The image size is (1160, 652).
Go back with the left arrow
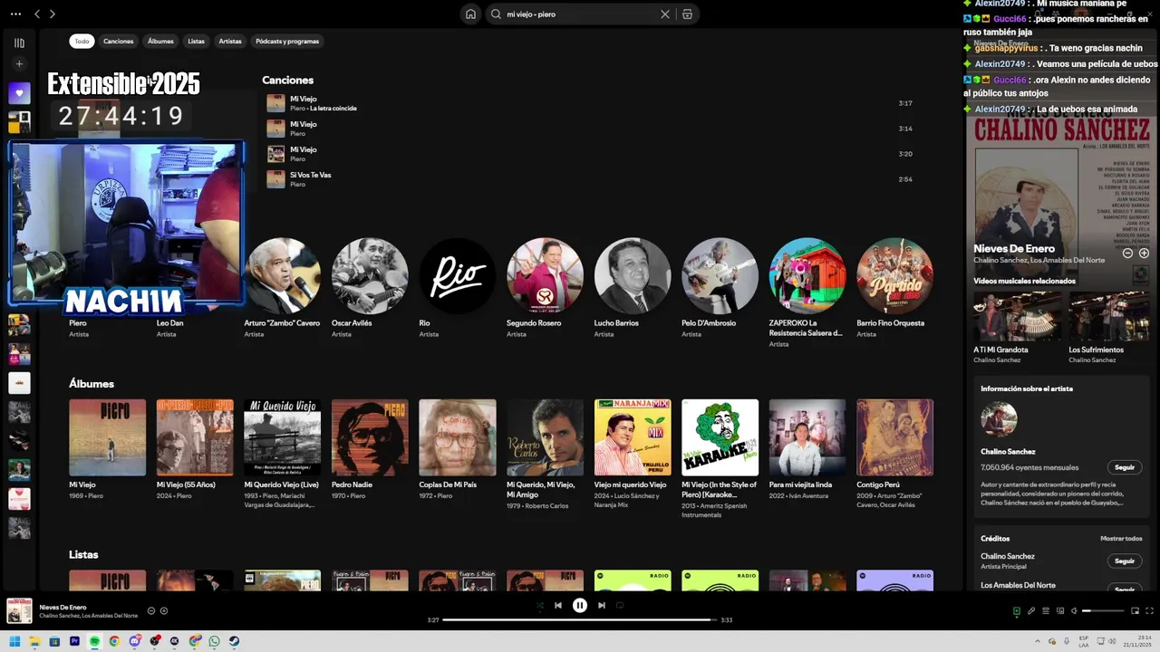[x=37, y=14]
